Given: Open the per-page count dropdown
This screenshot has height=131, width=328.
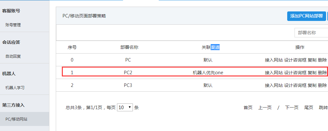Looking at the screenshot, I should coord(125,108).
